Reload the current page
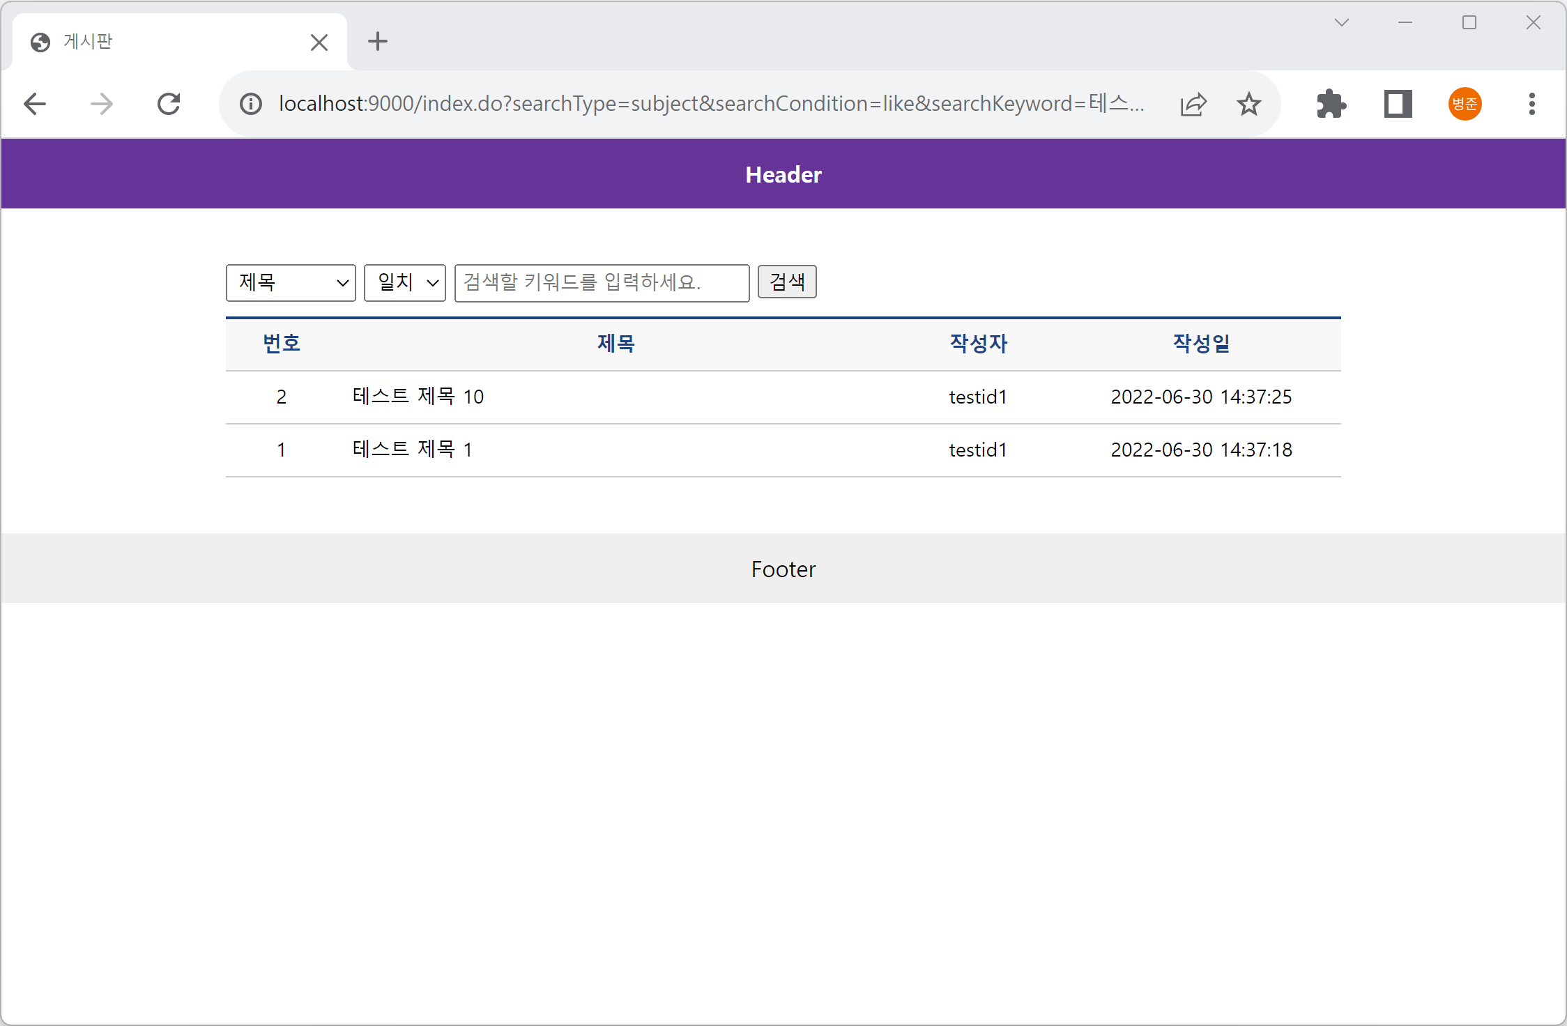Image resolution: width=1567 pixels, height=1026 pixels. tap(169, 105)
